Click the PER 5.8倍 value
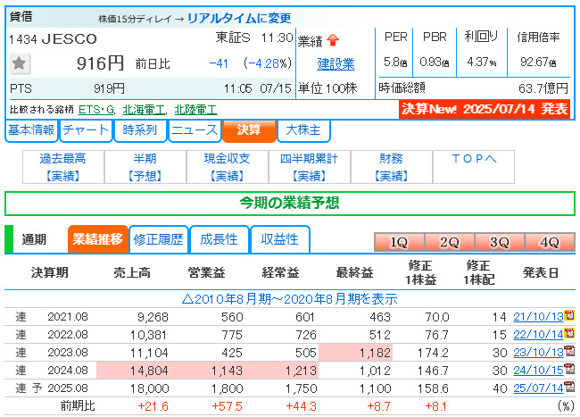580x417 pixels. [x=395, y=62]
